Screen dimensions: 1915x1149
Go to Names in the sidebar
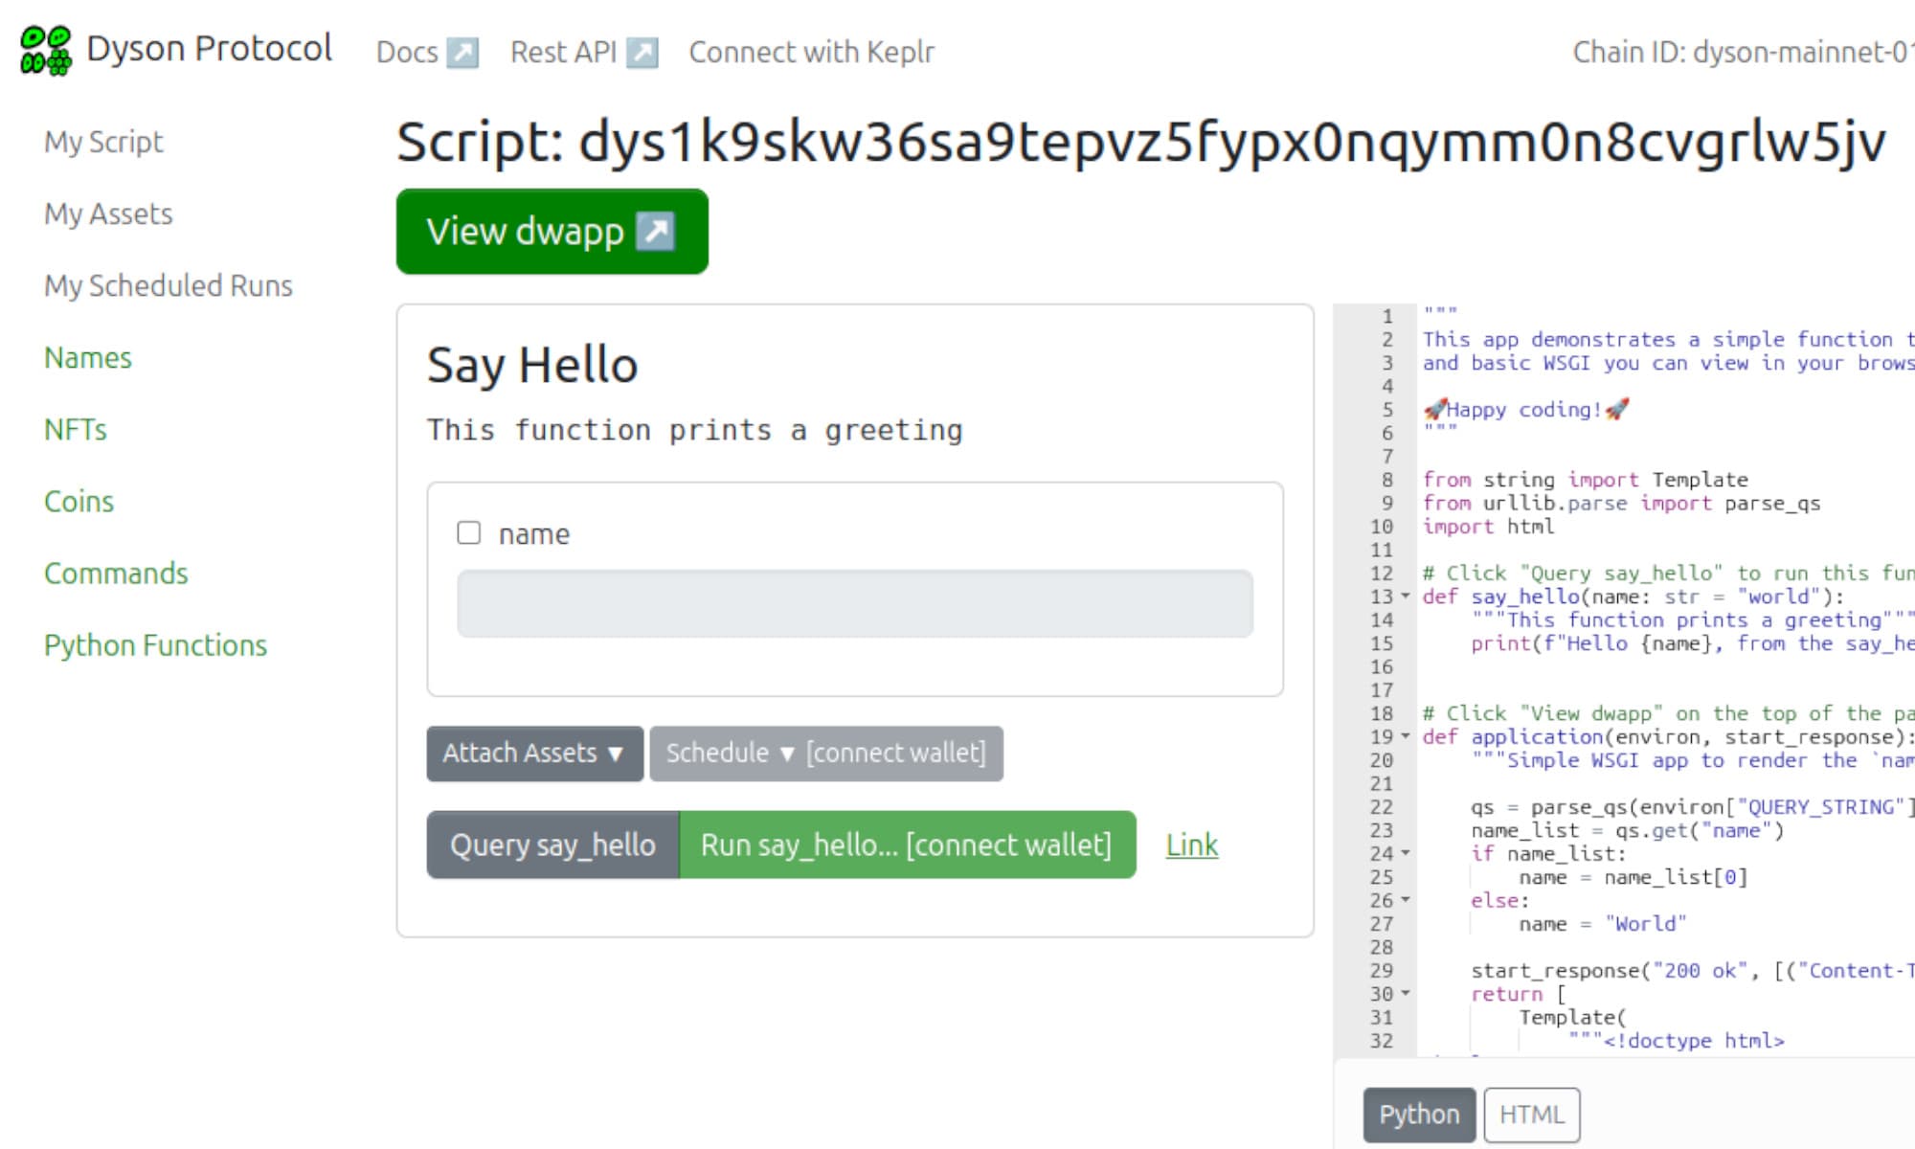[88, 357]
